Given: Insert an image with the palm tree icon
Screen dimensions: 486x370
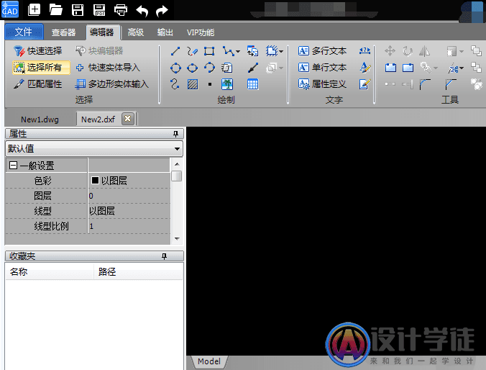Looking at the screenshot, I should [x=227, y=84].
